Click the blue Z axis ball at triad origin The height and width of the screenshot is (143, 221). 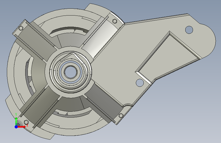(16, 127)
